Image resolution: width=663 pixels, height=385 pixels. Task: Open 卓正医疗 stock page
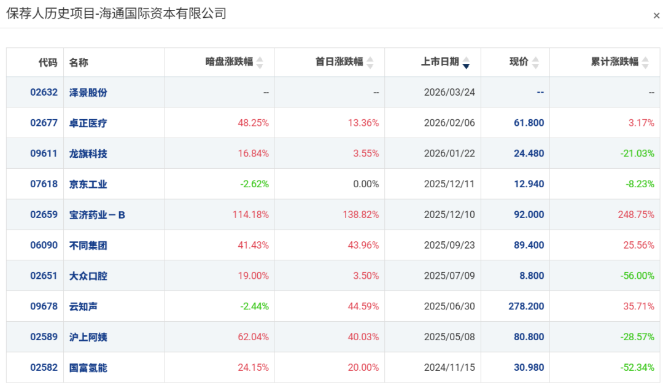pyautogui.click(x=88, y=123)
